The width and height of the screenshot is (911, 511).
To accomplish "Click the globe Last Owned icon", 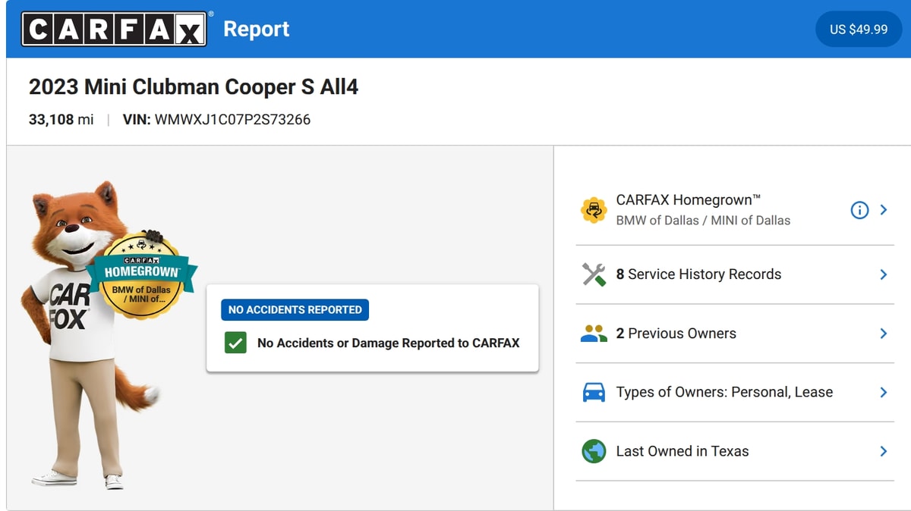I will 594,451.
